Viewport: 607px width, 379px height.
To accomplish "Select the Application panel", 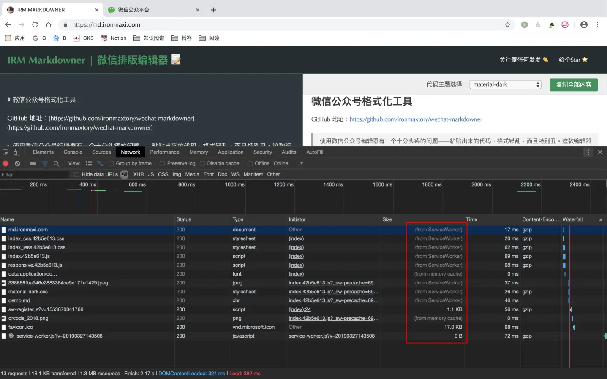I will coord(231,152).
